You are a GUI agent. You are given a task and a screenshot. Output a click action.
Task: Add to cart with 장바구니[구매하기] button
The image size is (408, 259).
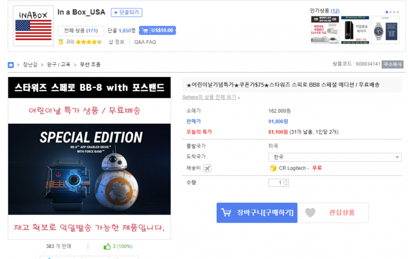pyautogui.click(x=257, y=213)
